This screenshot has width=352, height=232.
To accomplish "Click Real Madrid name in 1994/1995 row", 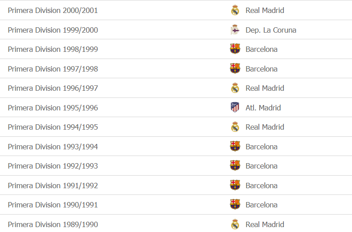I will 265,127.
